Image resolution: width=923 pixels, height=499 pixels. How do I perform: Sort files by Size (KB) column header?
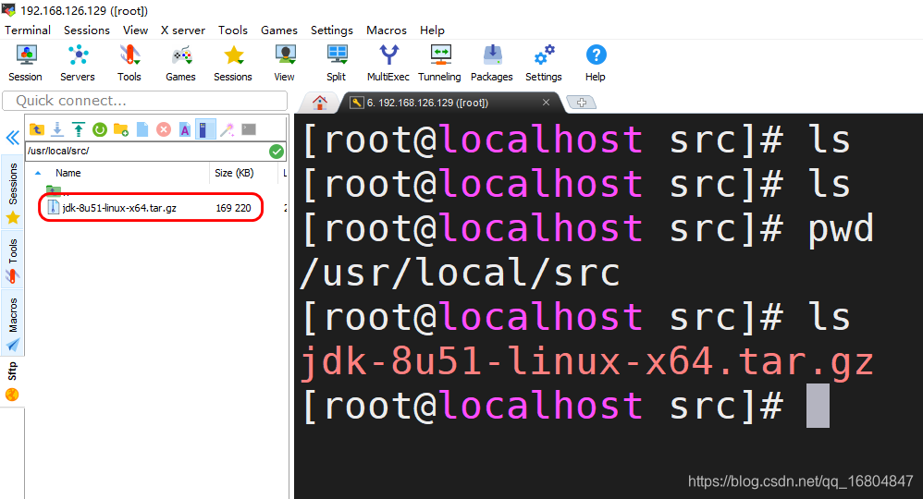[x=234, y=173]
